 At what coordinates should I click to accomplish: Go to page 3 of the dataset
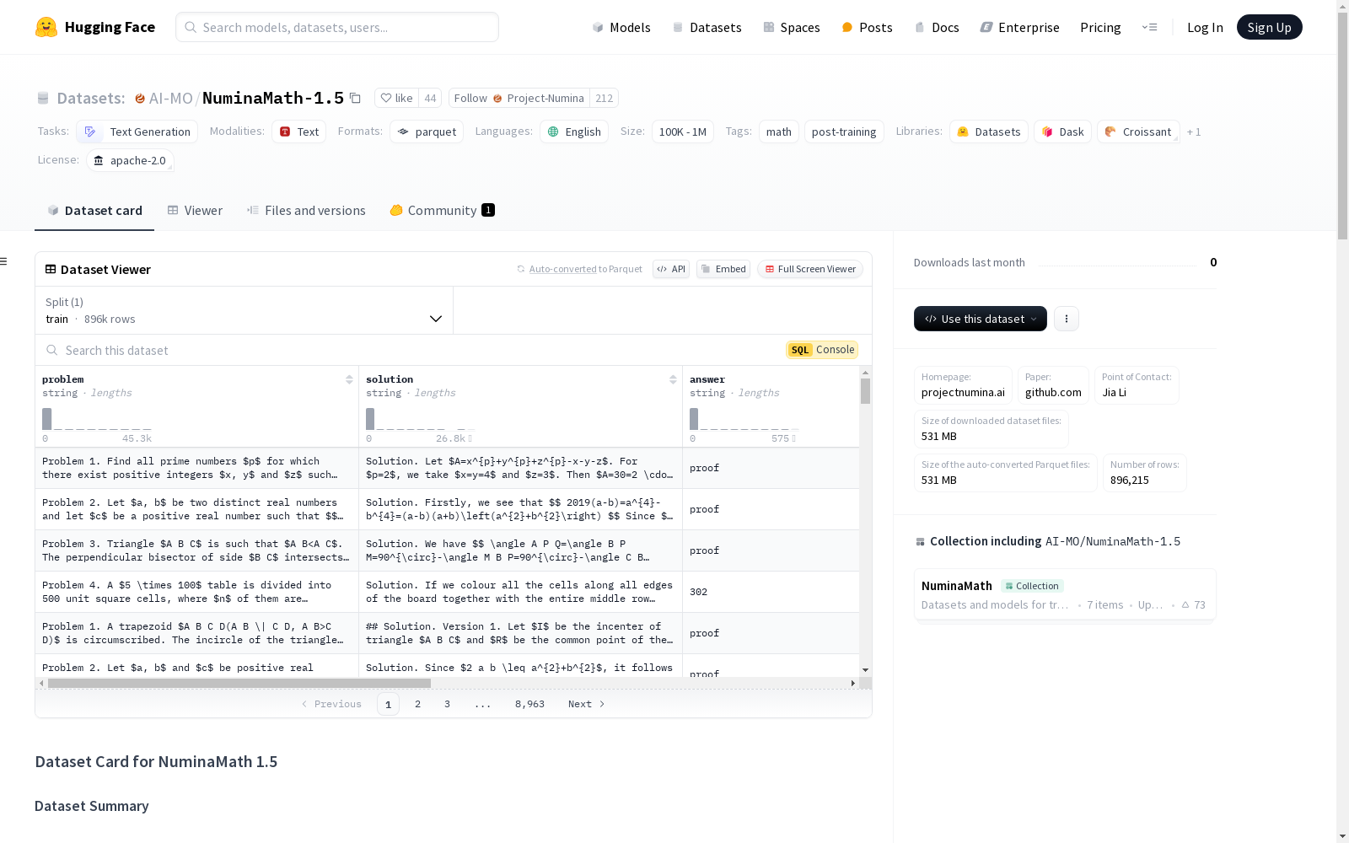pyautogui.click(x=447, y=704)
